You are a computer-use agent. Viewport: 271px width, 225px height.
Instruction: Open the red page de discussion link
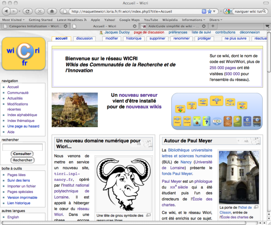(149, 32)
